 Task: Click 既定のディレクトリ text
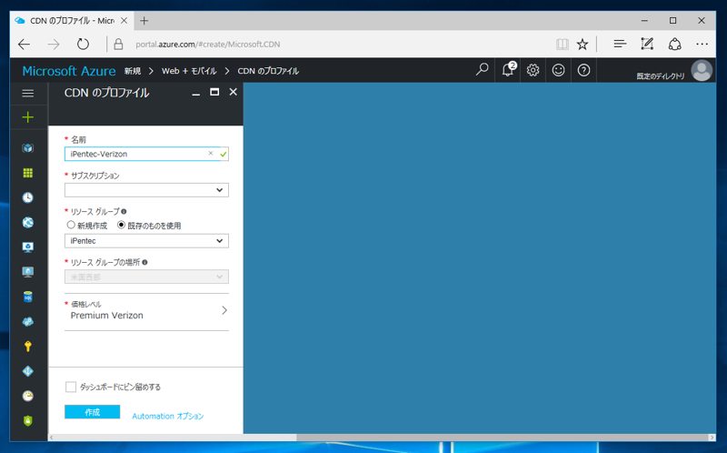[661, 76]
